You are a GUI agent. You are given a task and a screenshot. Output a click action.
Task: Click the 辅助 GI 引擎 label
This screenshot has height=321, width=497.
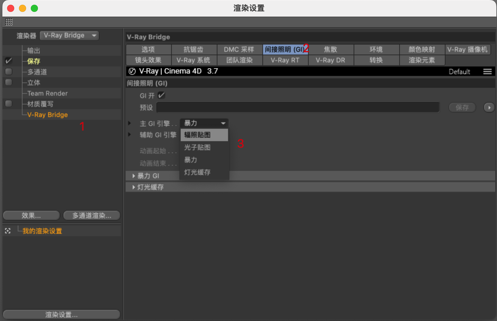[158, 135]
